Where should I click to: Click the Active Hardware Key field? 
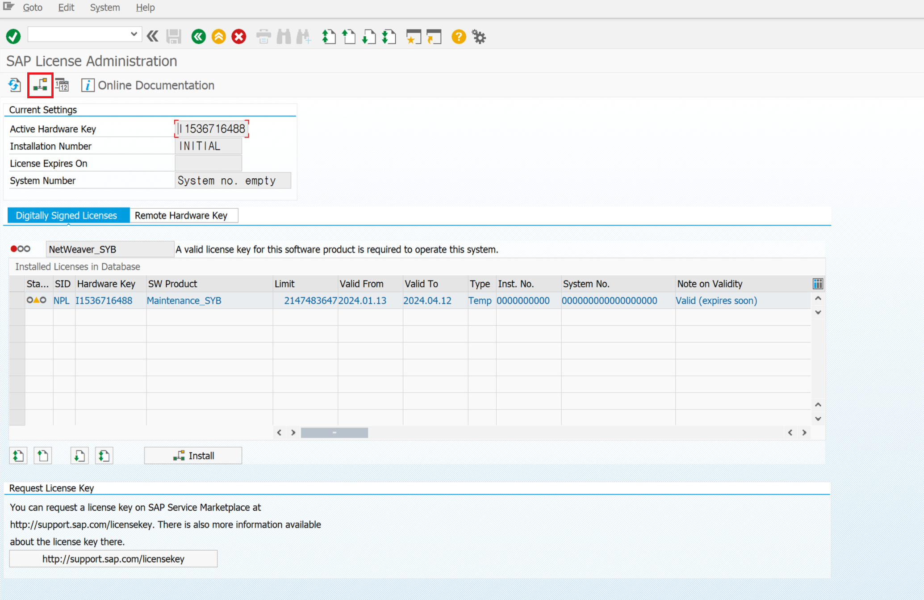coord(211,129)
